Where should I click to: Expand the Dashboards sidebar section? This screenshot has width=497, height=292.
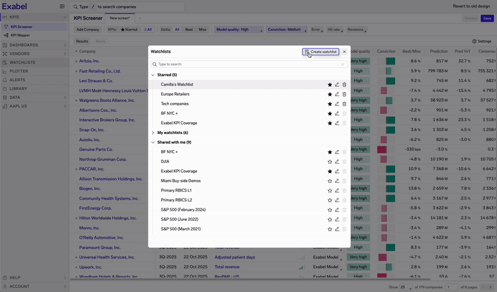point(34,45)
